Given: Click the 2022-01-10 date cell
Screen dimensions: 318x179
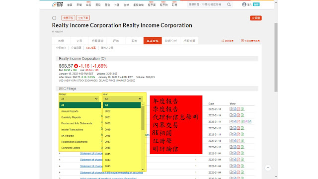Looking at the screenshot, I should click(215, 147).
